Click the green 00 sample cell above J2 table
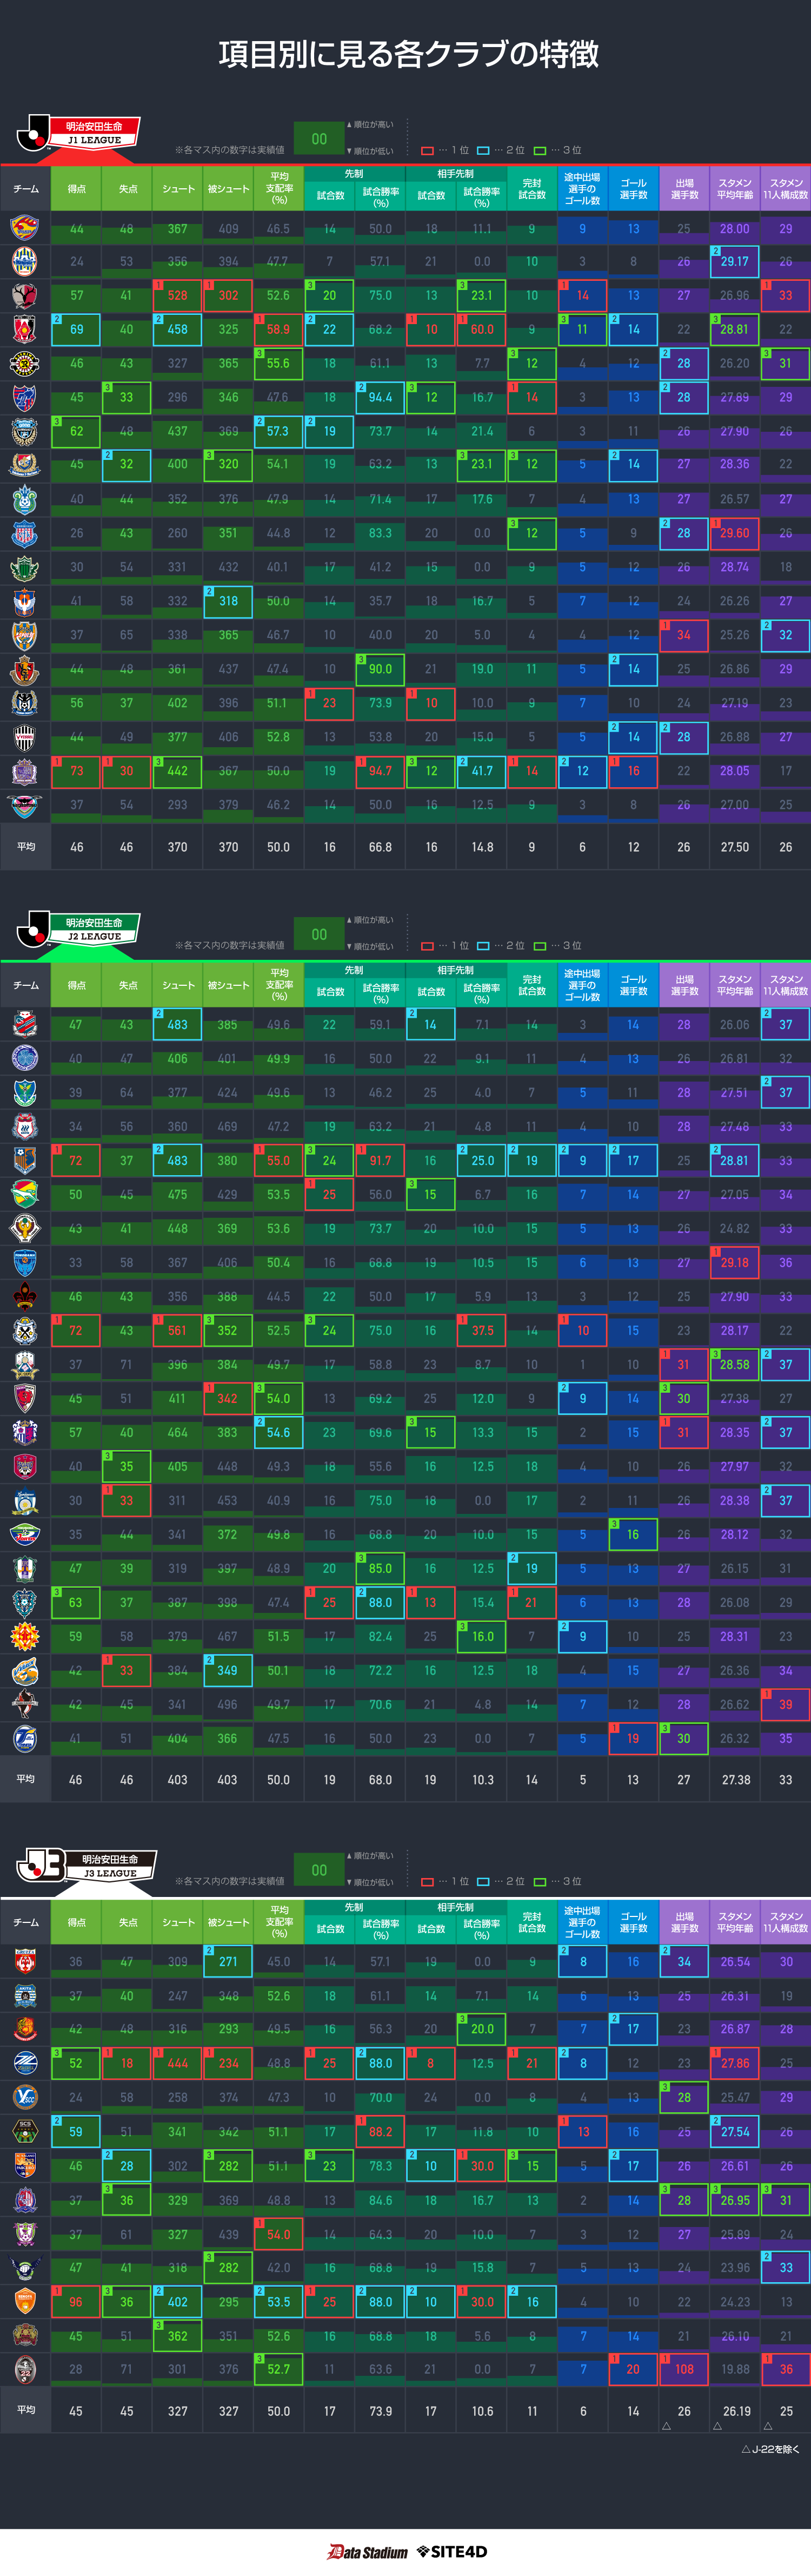 tap(318, 935)
